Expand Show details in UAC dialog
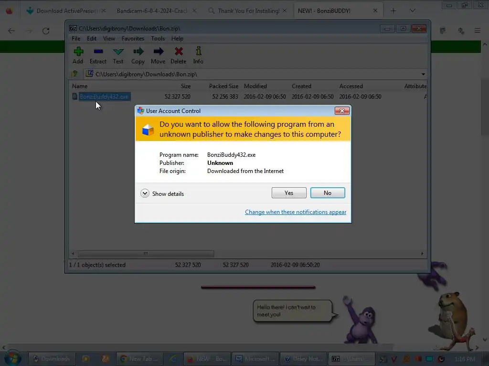Screen dimensions: 489x366 coord(162,193)
